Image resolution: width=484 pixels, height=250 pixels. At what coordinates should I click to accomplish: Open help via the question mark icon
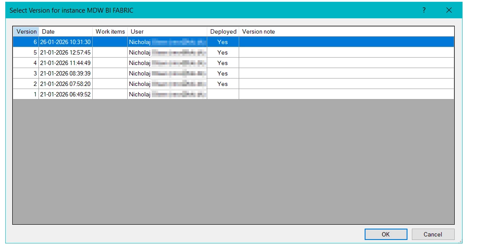tap(424, 10)
